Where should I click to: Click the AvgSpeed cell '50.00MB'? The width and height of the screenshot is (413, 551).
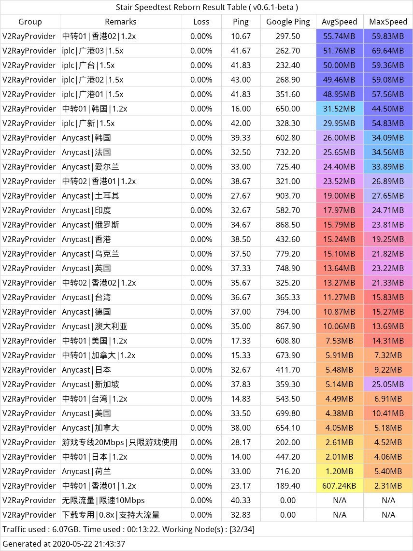click(339, 65)
